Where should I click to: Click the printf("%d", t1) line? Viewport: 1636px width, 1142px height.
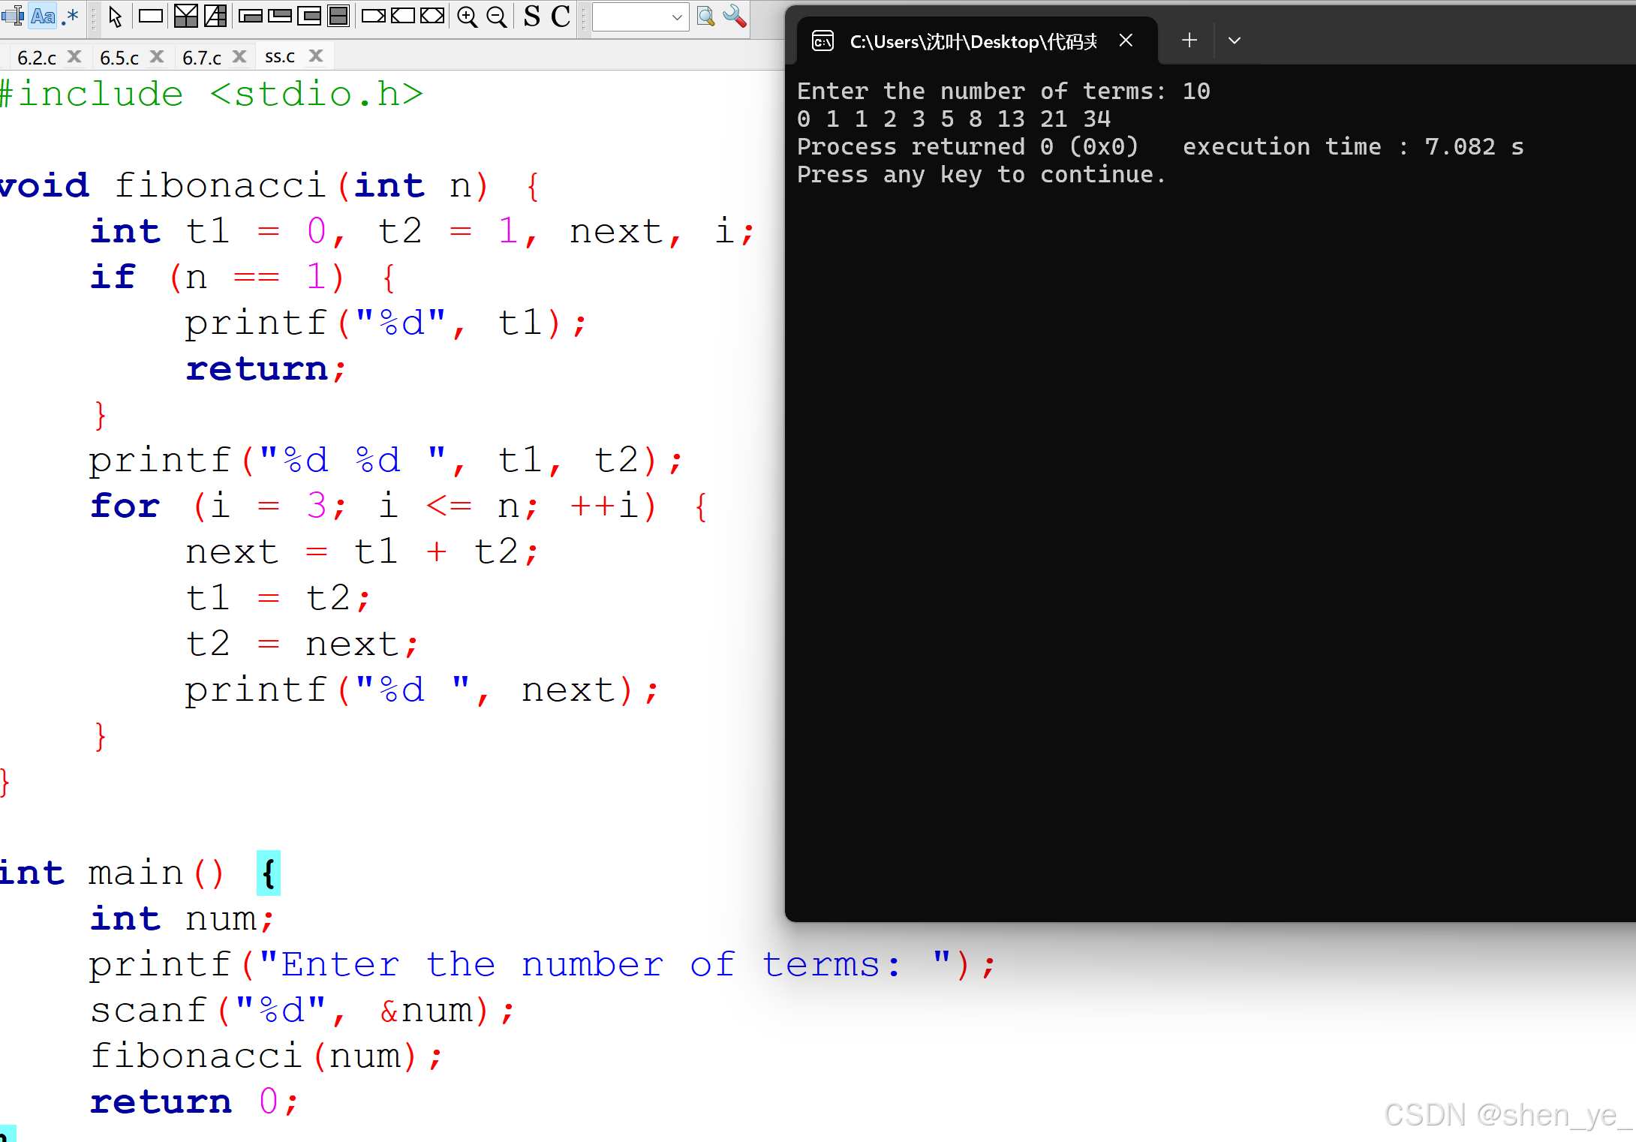pyautogui.click(x=386, y=323)
